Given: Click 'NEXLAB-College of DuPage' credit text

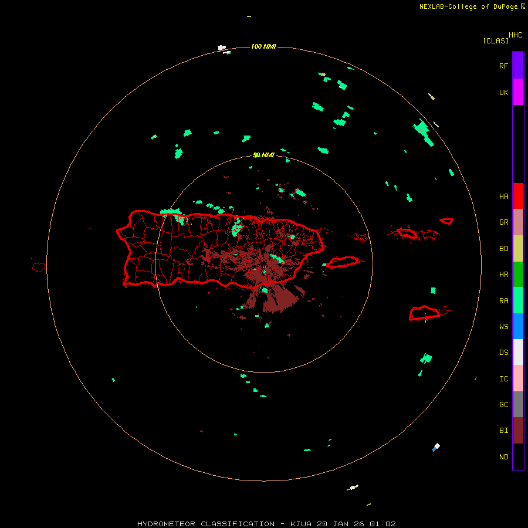Looking at the screenshot, I should click(x=469, y=6).
